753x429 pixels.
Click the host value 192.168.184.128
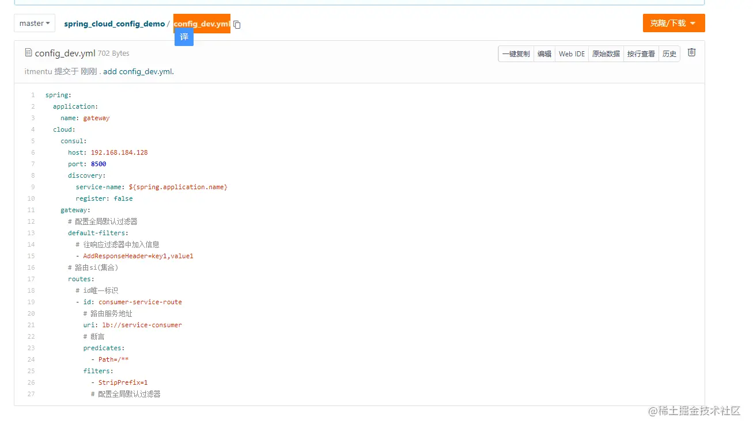coord(119,152)
